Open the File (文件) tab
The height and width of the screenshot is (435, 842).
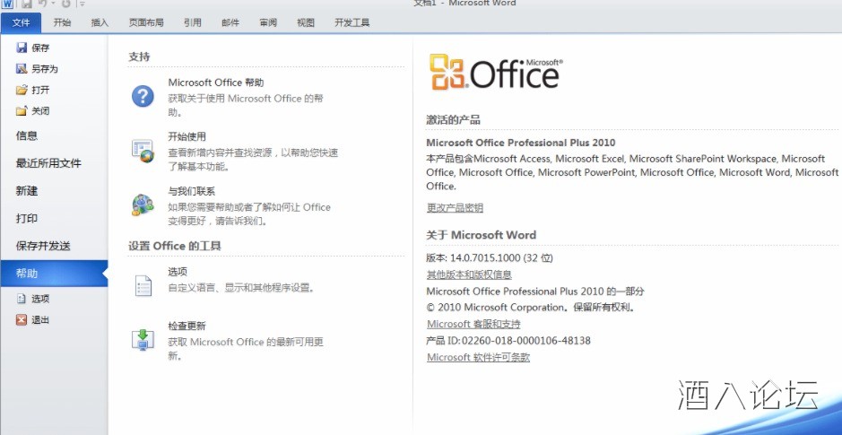click(21, 22)
